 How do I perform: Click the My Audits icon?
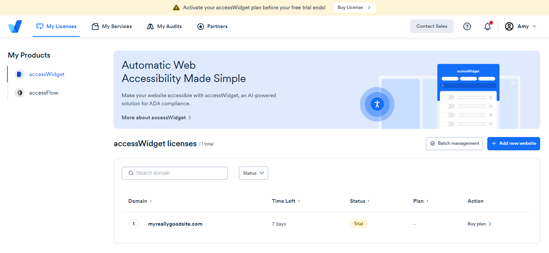[x=150, y=27]
